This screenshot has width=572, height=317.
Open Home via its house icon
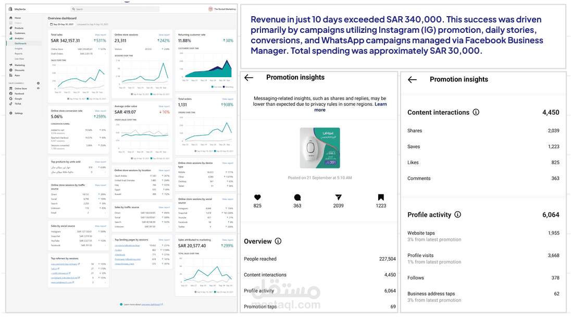point(11,18)
